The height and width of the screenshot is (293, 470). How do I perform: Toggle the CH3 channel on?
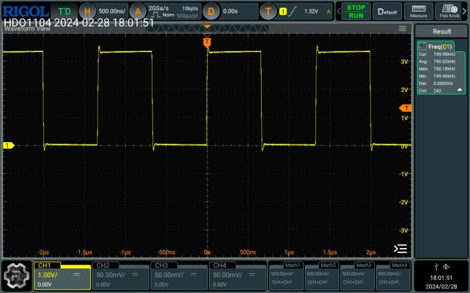point(180,275)
